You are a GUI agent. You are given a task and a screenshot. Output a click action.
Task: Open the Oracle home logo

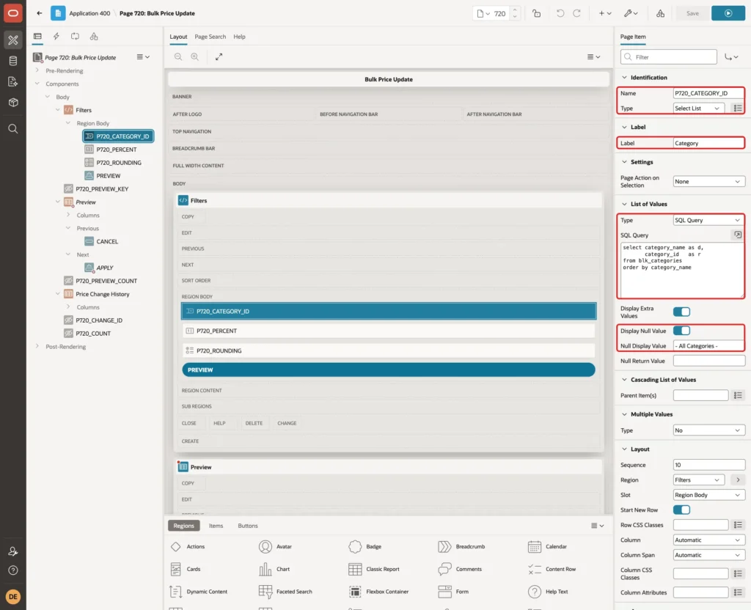click(x=13, y=13)
